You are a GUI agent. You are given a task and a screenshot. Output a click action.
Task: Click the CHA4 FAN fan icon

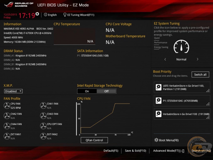(7, 126)
